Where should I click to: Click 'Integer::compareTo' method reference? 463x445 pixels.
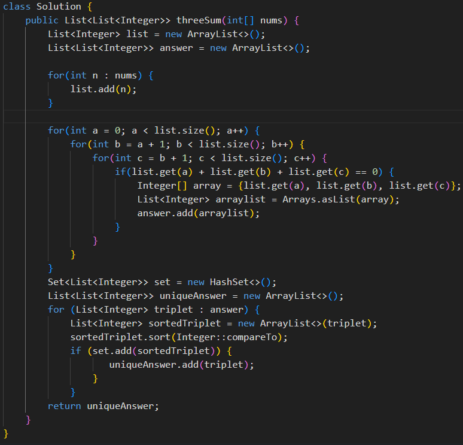(227, 337)
